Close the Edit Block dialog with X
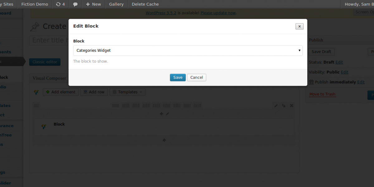The width and height of the screenshot is (374, 187). coord(299,26)
